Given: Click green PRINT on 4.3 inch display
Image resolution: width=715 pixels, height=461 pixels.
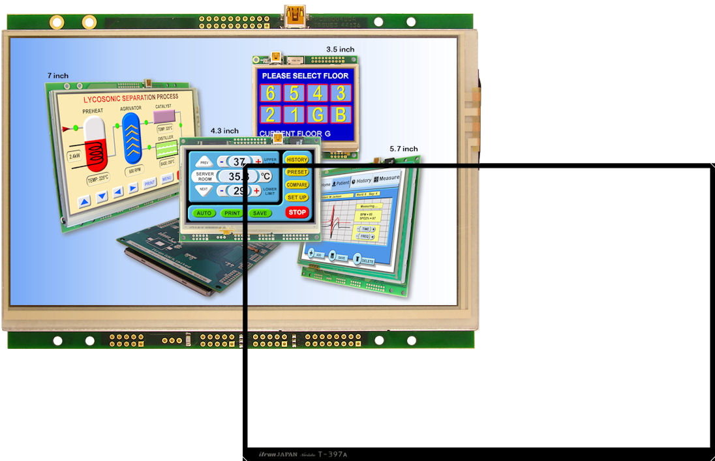Looking at the screenshot, I should click(x=232, y=213).
